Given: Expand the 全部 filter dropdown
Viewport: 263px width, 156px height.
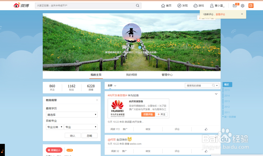Looking at the screenshot, I should [x=112, y=86].
